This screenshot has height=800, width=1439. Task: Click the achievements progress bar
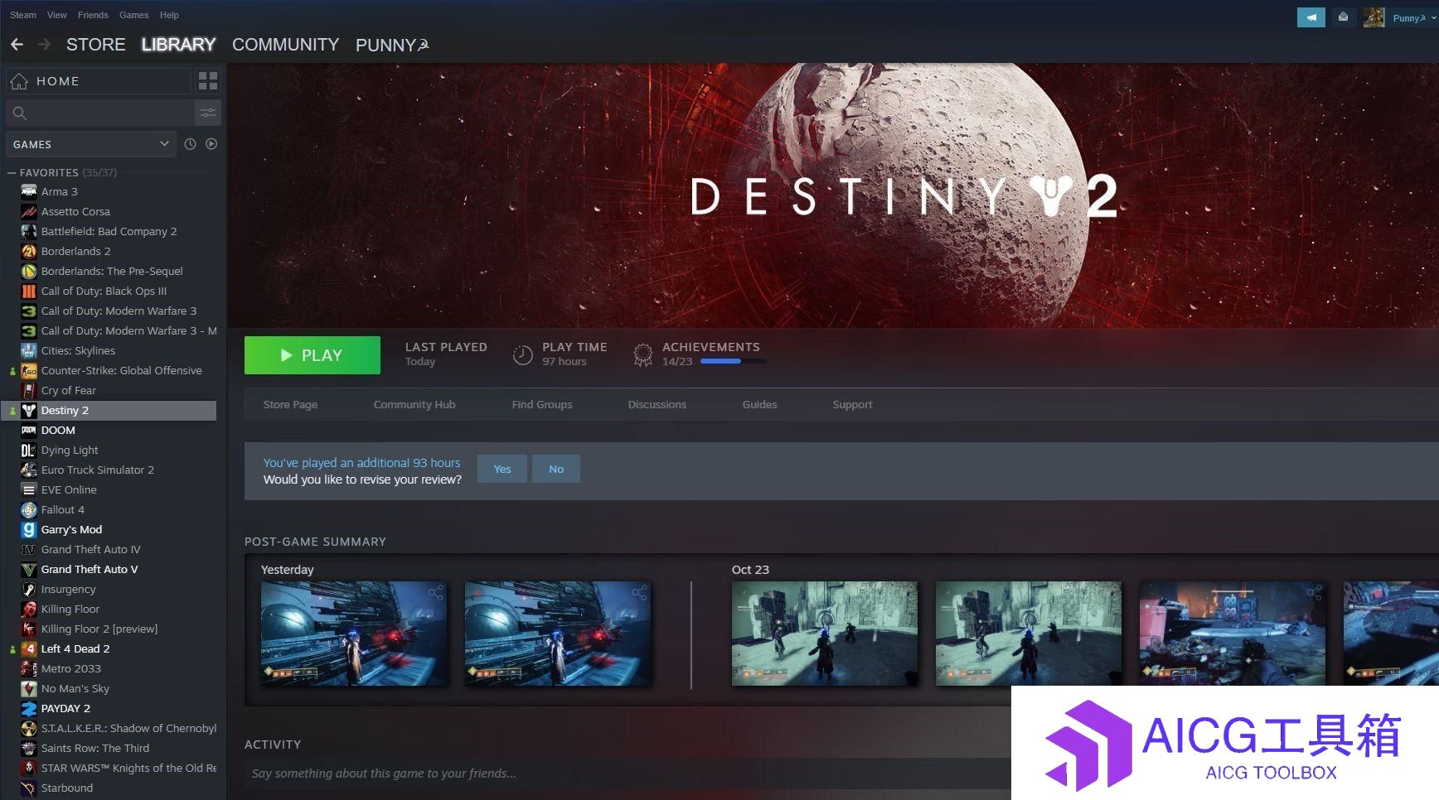click(x=734, y=361)
